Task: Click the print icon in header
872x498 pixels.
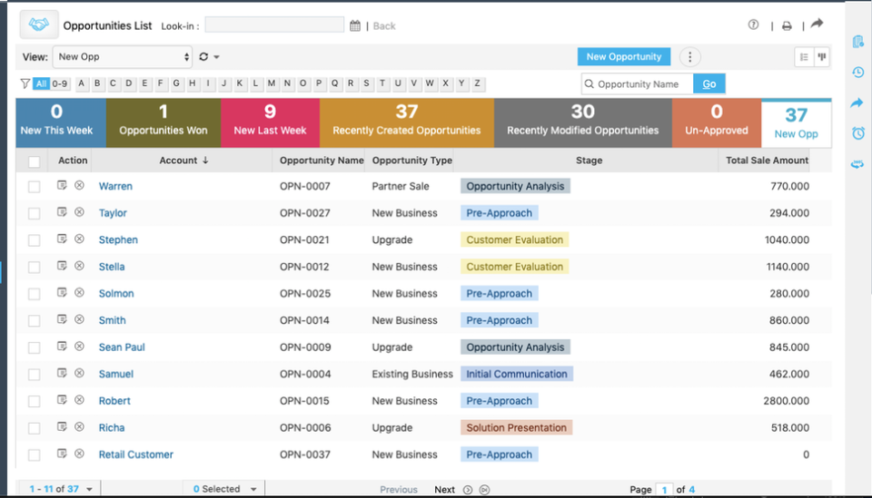Action: click(787, 26)
